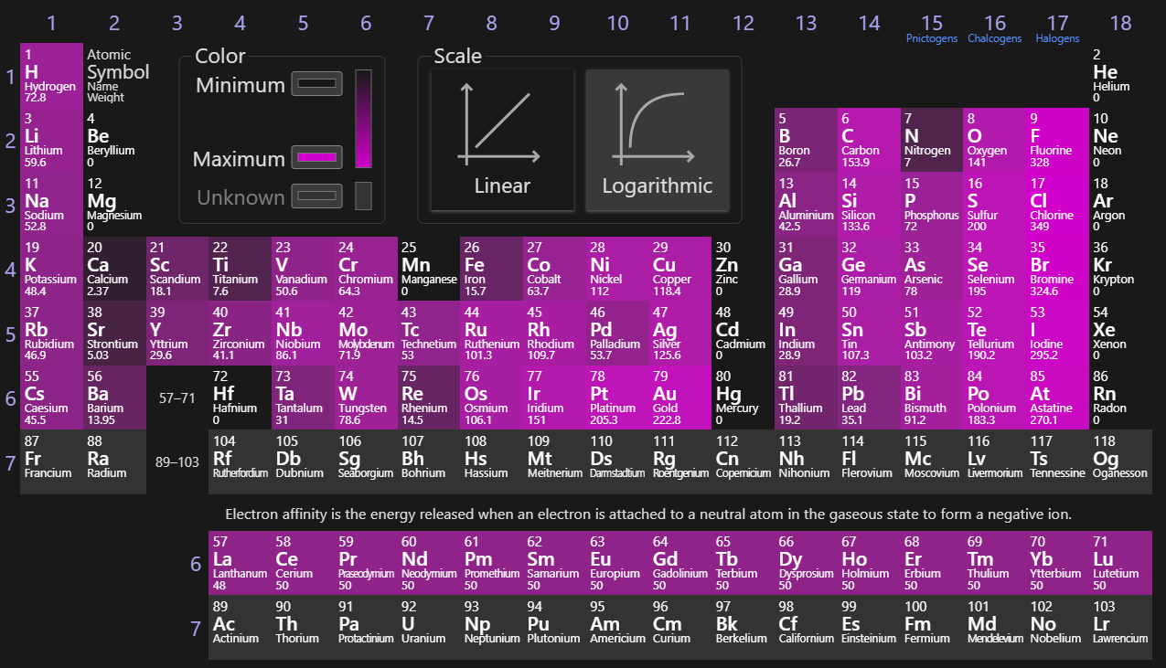Click the Chlorine element cell

click(1057, 204)
